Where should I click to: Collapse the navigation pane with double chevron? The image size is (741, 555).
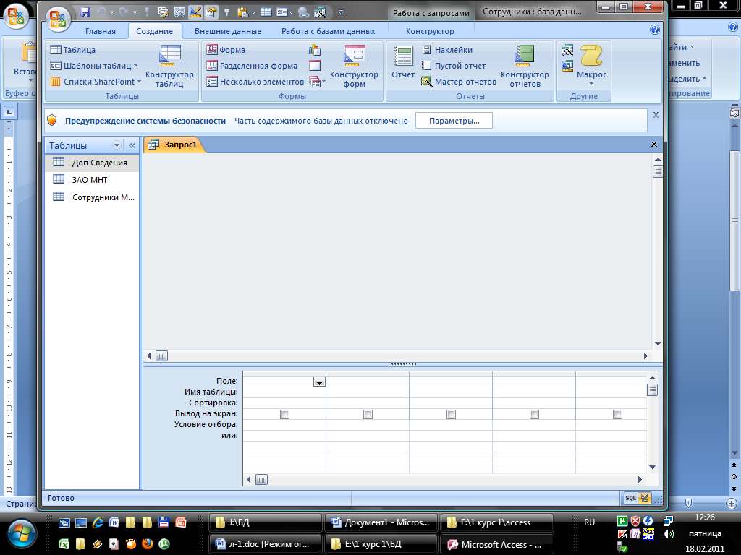point(132,145)
